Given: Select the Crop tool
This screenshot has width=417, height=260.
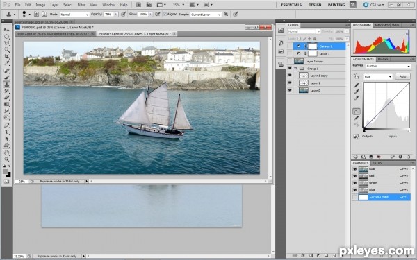Looking at the screenshot, I should (x=6, y=57).
